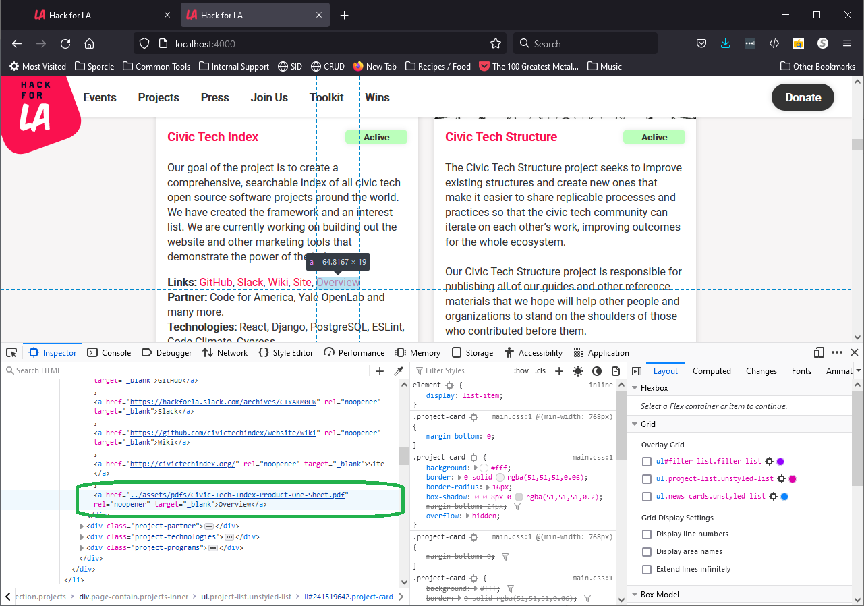Open the Pocket save icon
Image resolution: width=864 pixels, height=606 pixels.
click(x=701, y=43)
